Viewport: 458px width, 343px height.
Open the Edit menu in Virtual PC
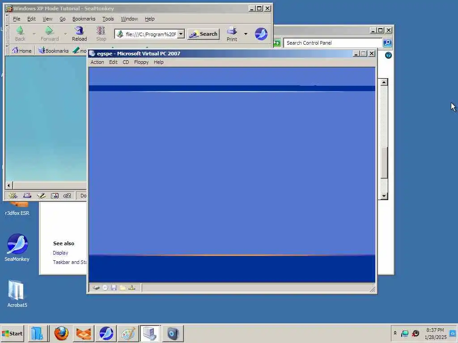[113, 62]
